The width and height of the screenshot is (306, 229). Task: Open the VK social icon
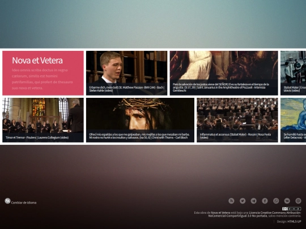pyautogui.click(x=287, y=201)
